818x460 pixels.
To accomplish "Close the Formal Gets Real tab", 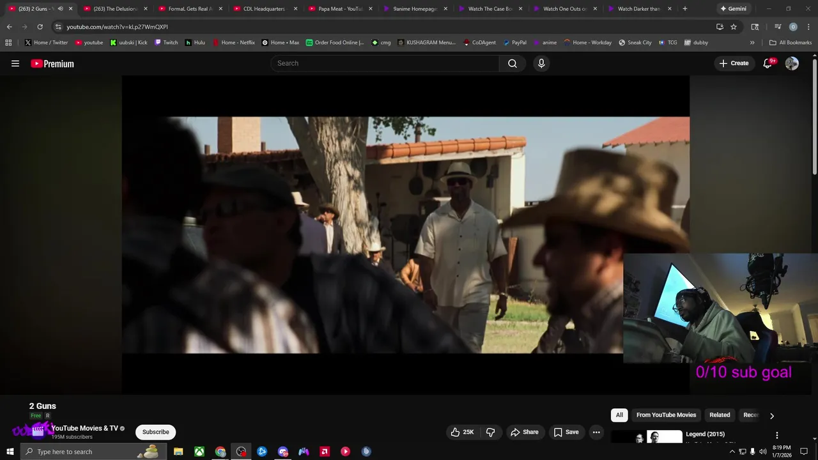I will 220,9.
